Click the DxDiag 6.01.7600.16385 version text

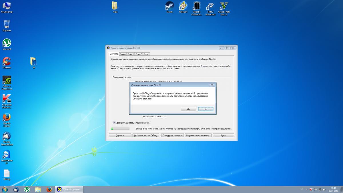click(154, 129)
